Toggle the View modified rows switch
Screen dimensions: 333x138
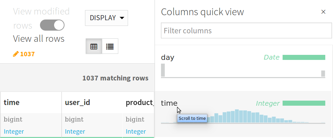52,25
